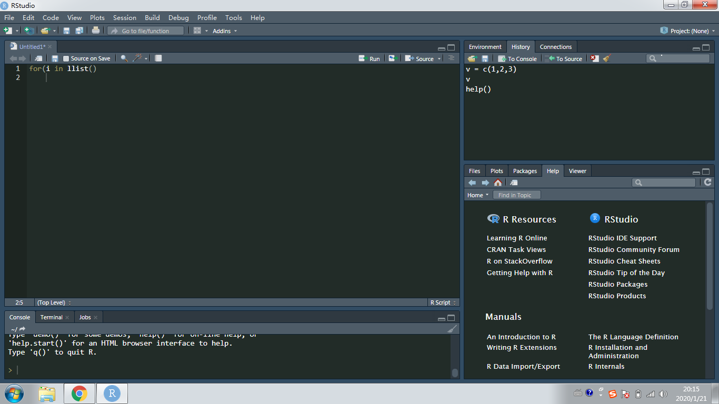Open the Session menu

[x=125, y=17]
